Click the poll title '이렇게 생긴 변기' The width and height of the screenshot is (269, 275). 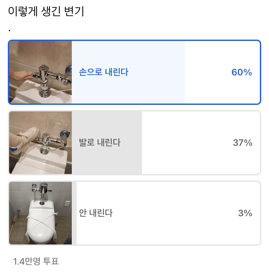click(x=46, y=12)
